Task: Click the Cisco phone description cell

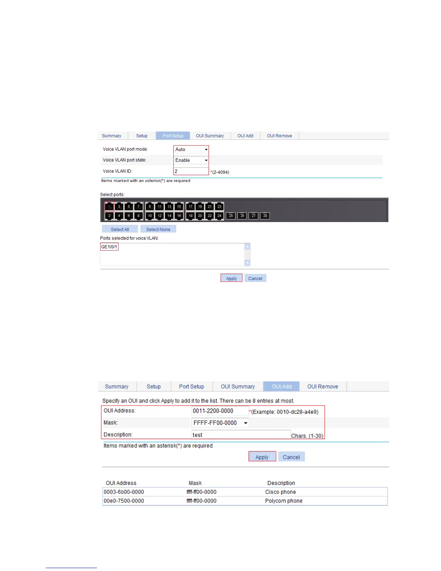Action: 281,492
